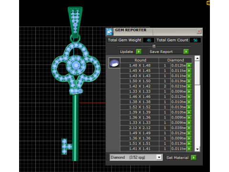The width and height of the screenshot is (229, 172).
Task: Click green arrow next to Save Report
Action: tap(186, 52)
